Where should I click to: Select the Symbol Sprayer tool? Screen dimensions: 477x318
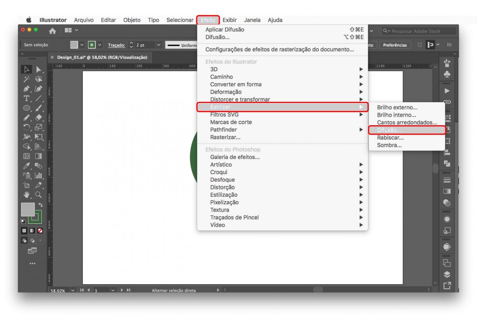click(27, 175)
